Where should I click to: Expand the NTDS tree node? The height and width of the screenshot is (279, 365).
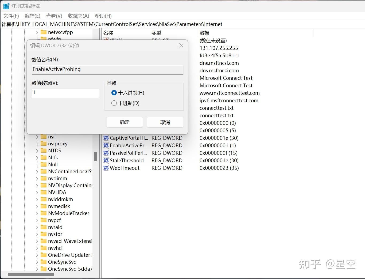(37, 151)
